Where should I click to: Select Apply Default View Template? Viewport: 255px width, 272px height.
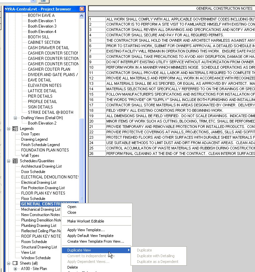[90, 236]
